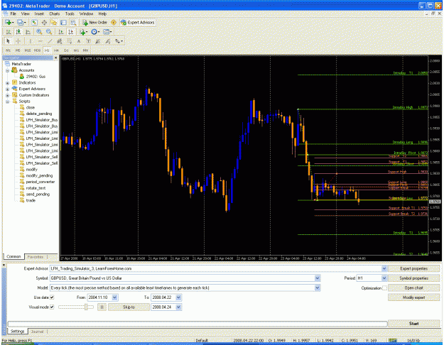The height and width of the screenshot is (345, 444).
Task: Toggle the Visual mode checkbox
Action: pyautogui.click(x=52, y=307)
